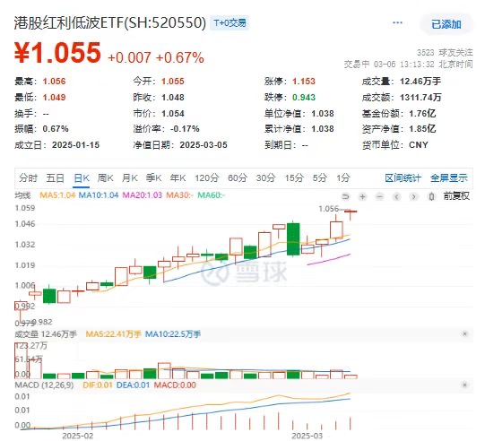Select the 日K tab
The width and height of the screenshot is (485, 441).
82,178
